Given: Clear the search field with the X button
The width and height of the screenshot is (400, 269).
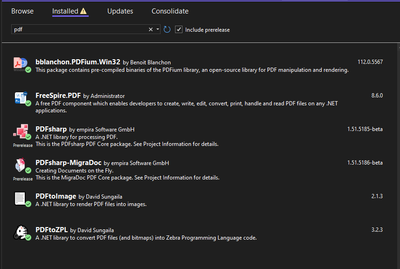Looking at the screenshot, I should 150,29.
